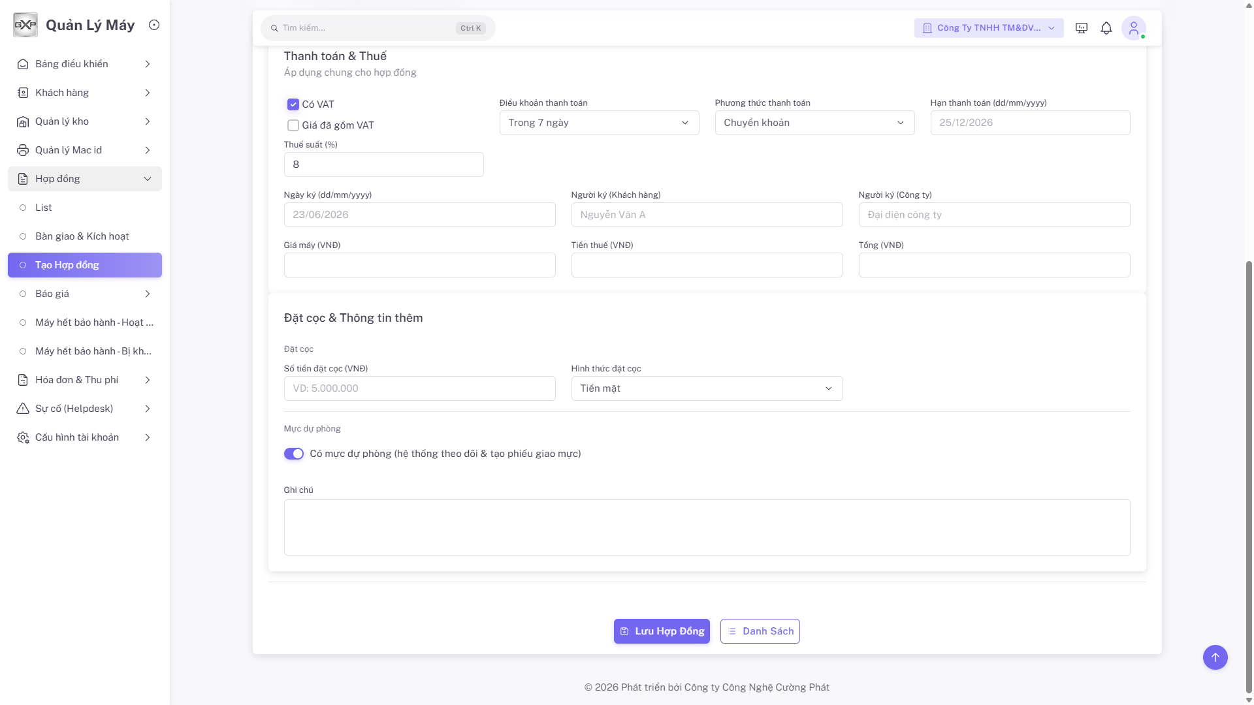This screenshot has width=1254, height=705.
Task: Check the Giá đã gồm VAT checkbox
Action: point(293,125)
